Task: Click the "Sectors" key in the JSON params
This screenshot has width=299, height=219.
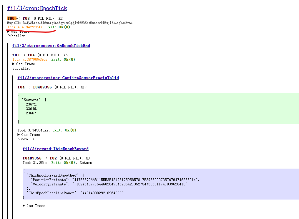Action: pyautogui.click(x=31, y=100)
